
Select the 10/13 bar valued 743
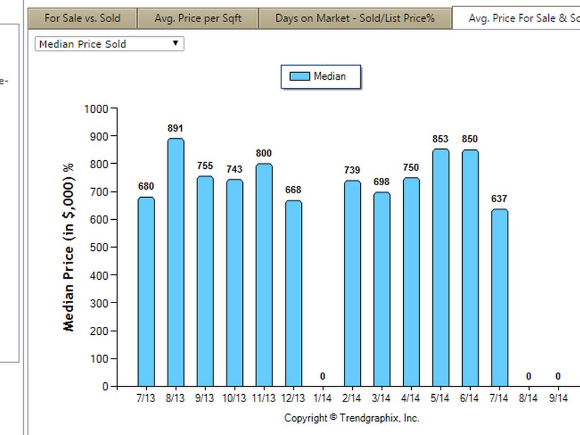pyautogui.click(x=234, y=283)
